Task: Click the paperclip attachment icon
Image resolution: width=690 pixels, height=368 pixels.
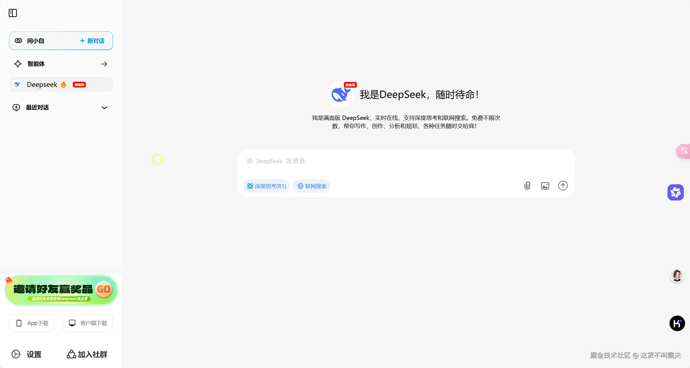Action: [x=527, y=186]
